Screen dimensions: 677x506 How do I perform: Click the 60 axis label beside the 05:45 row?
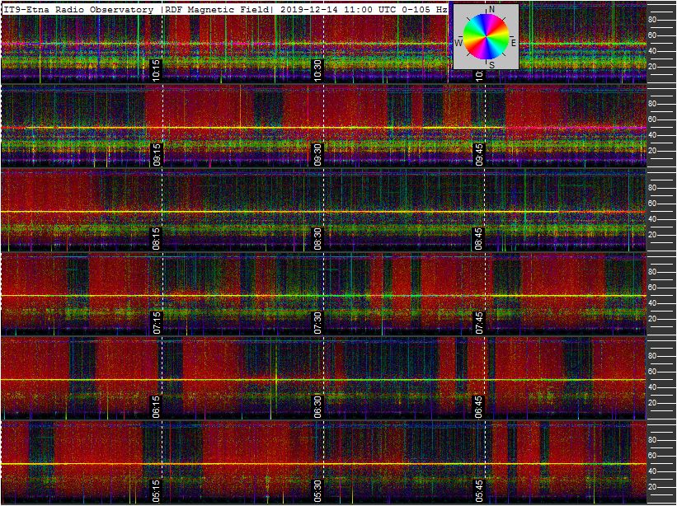pos(653,456)
